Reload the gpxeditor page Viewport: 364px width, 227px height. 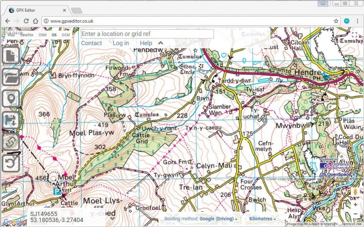26,21
